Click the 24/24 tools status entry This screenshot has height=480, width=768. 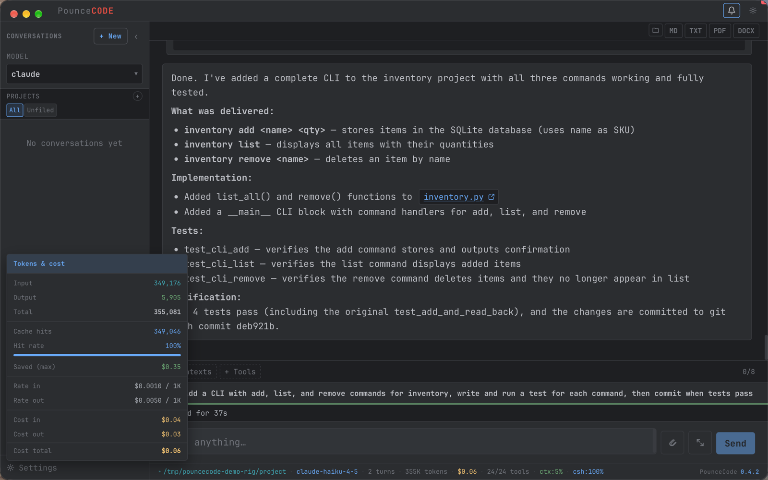[x=508, y=472]
